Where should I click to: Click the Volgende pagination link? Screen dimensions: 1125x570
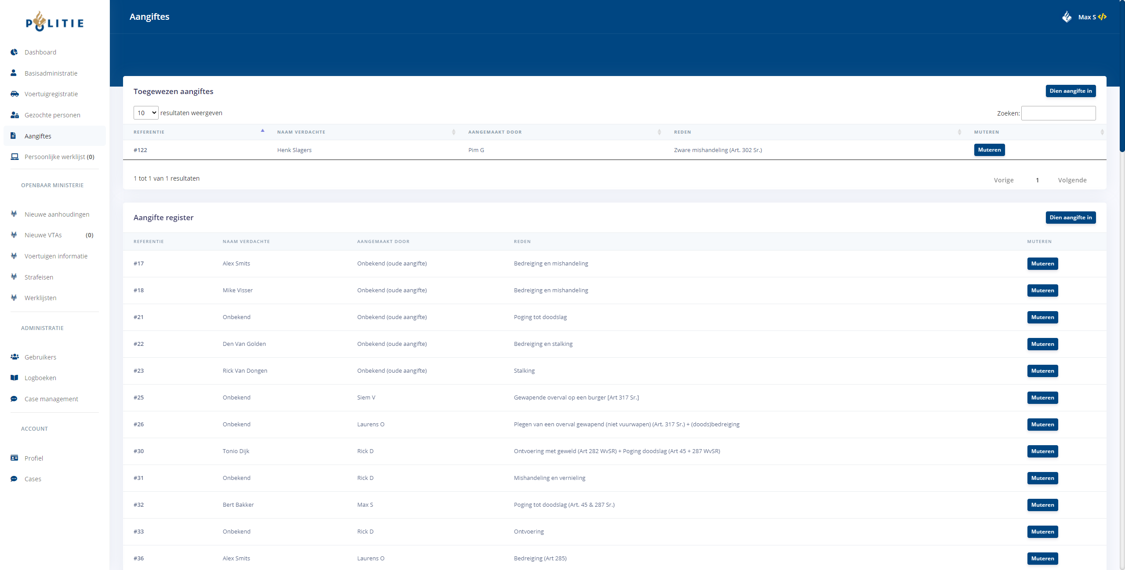click(x=1072, y=180)
